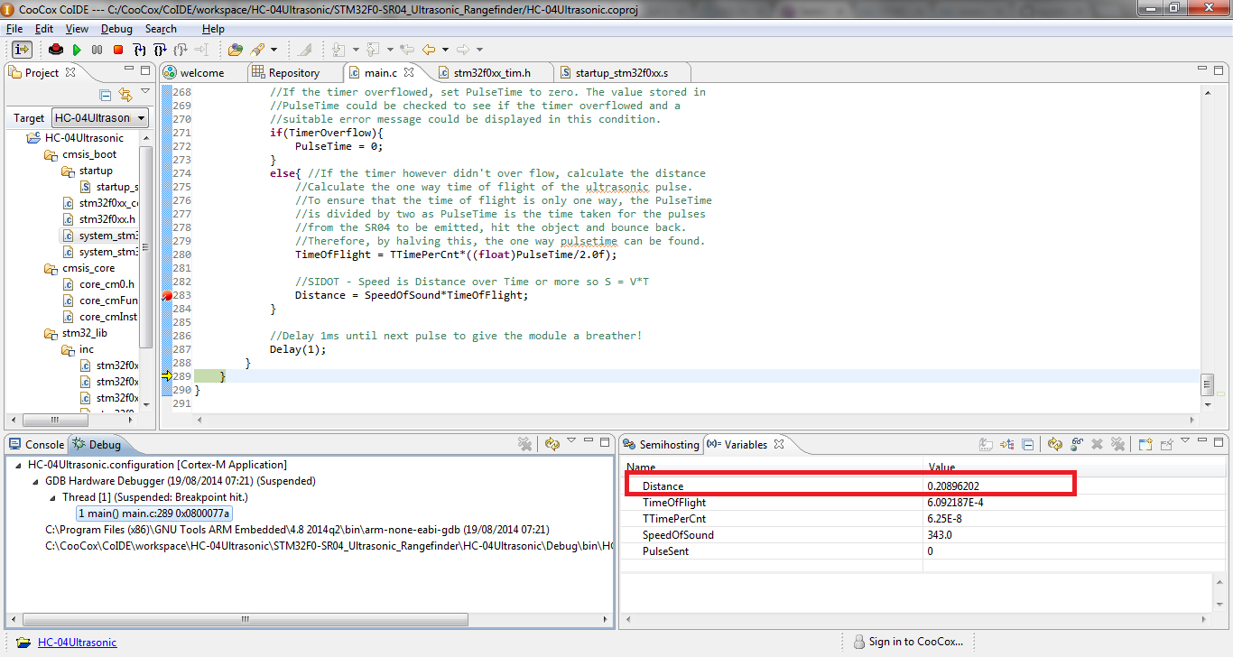Click Collapse All in Project panel
This screenshot has width=1233, height=657.
(x=106, y=95)
